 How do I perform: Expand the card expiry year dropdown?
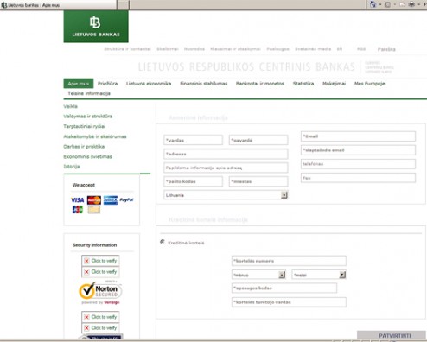(x=342, y=275)
